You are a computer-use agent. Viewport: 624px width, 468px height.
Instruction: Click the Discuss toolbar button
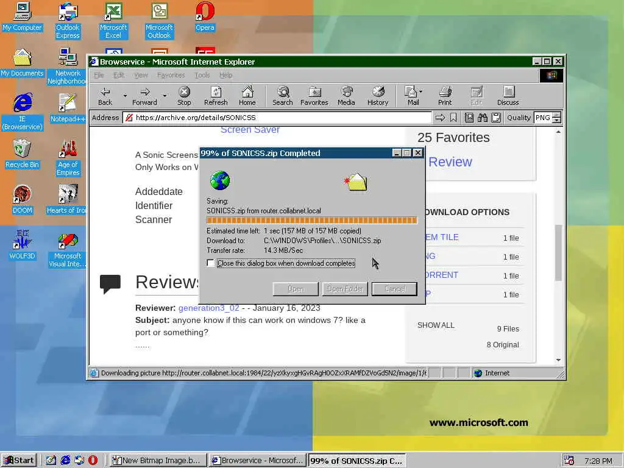pyautogui.click(x=508, y=96)
